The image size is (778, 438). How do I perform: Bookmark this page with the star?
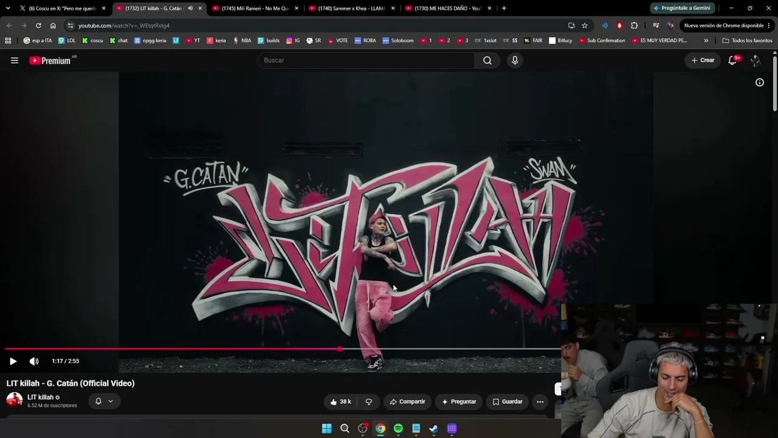point(585,26)
